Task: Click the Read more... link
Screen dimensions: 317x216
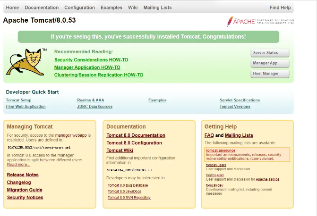Action: coord(18,165)
